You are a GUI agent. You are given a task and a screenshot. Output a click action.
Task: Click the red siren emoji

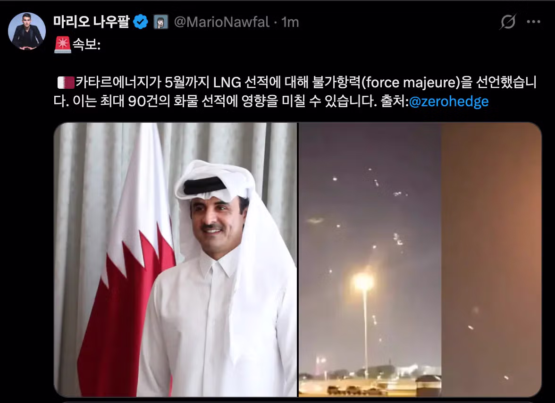pyautogui.click(x=63, y=44)
